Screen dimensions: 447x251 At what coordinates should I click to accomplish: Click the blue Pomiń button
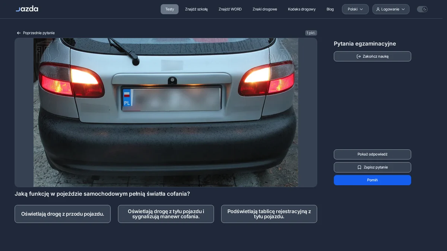coord(372,180)
